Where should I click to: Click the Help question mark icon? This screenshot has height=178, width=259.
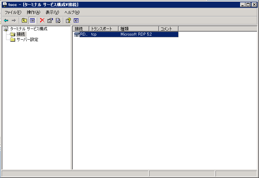pyautogui.click(x=68, y=20)
